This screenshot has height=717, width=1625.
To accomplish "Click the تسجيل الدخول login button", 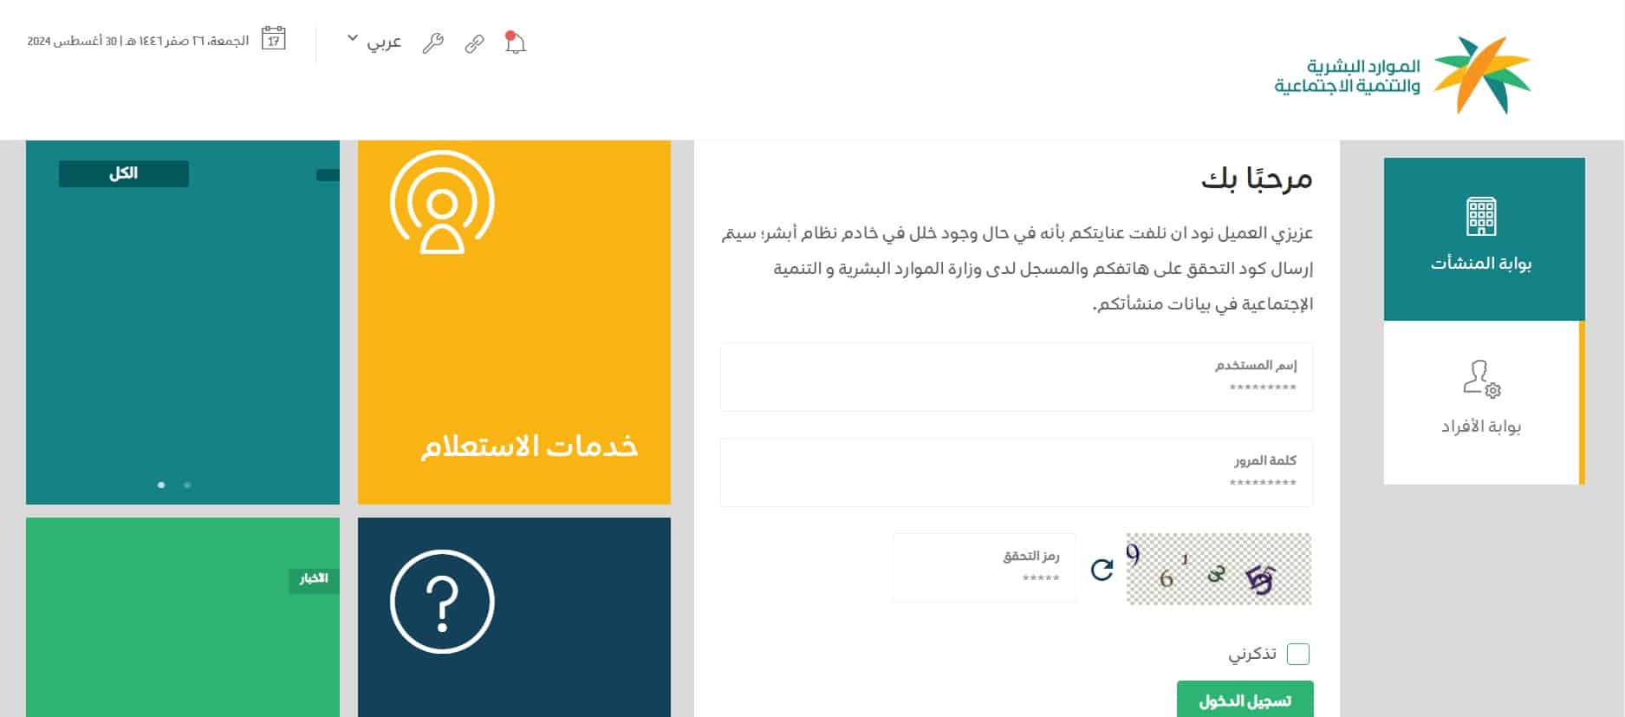I will coord(1245,700).
